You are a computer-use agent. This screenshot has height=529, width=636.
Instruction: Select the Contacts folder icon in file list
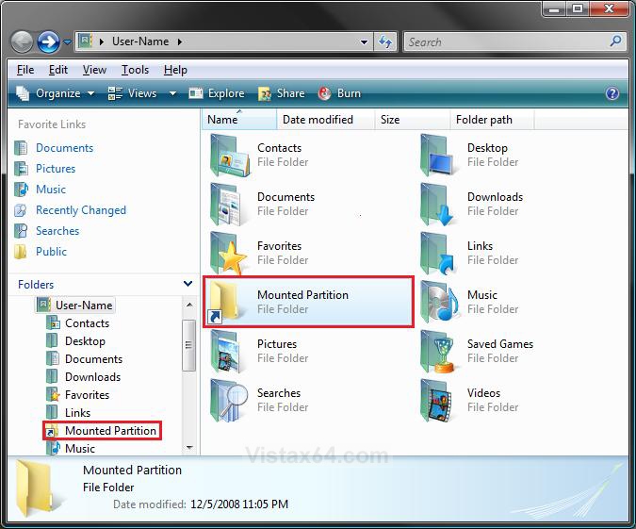click(230, 155)
